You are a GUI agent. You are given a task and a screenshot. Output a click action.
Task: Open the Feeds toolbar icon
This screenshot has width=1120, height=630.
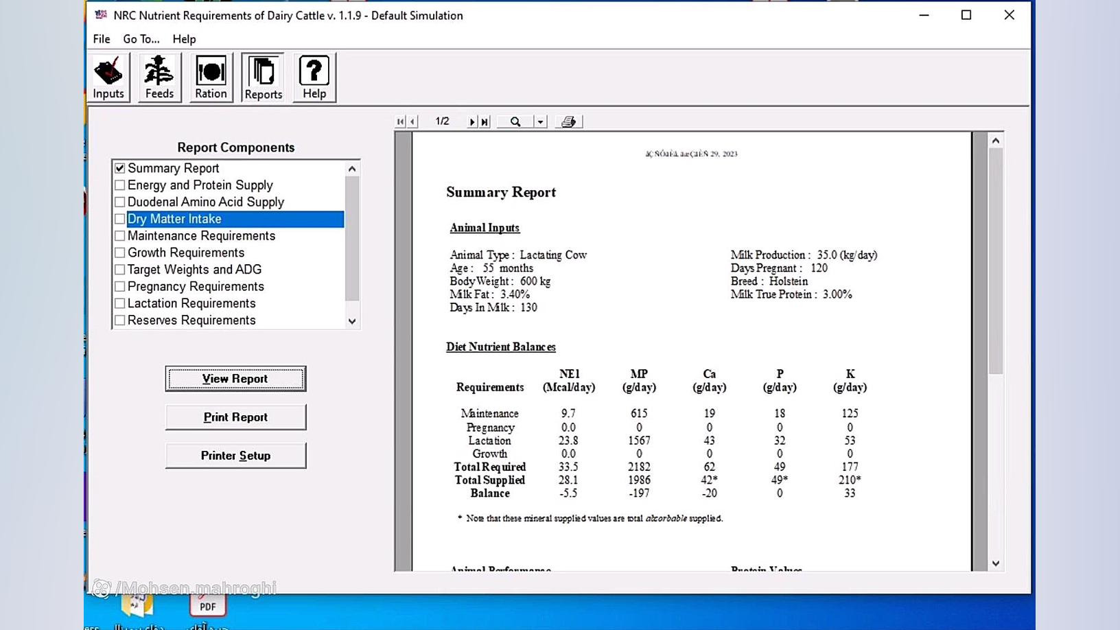pyautogui.click(x=159, y=78)
